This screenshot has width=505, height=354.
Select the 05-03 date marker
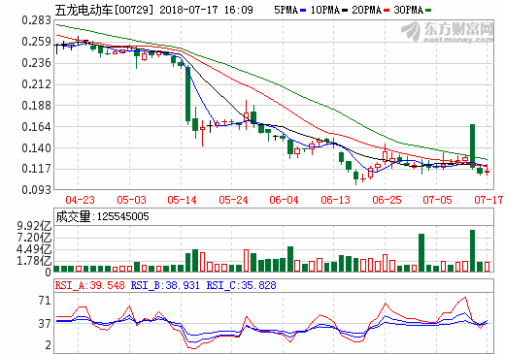tap(131, 200)
